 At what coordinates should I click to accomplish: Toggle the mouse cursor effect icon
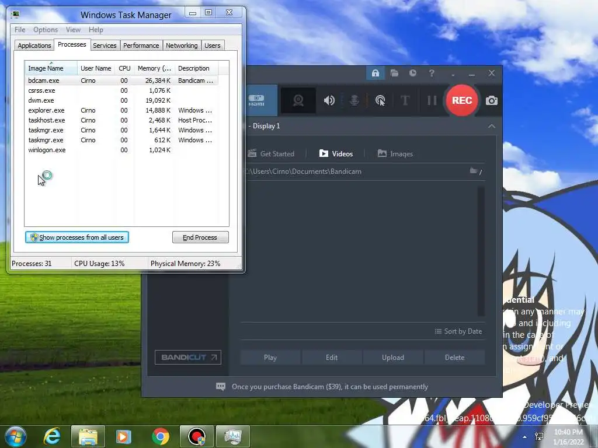(x=380, y=100)
